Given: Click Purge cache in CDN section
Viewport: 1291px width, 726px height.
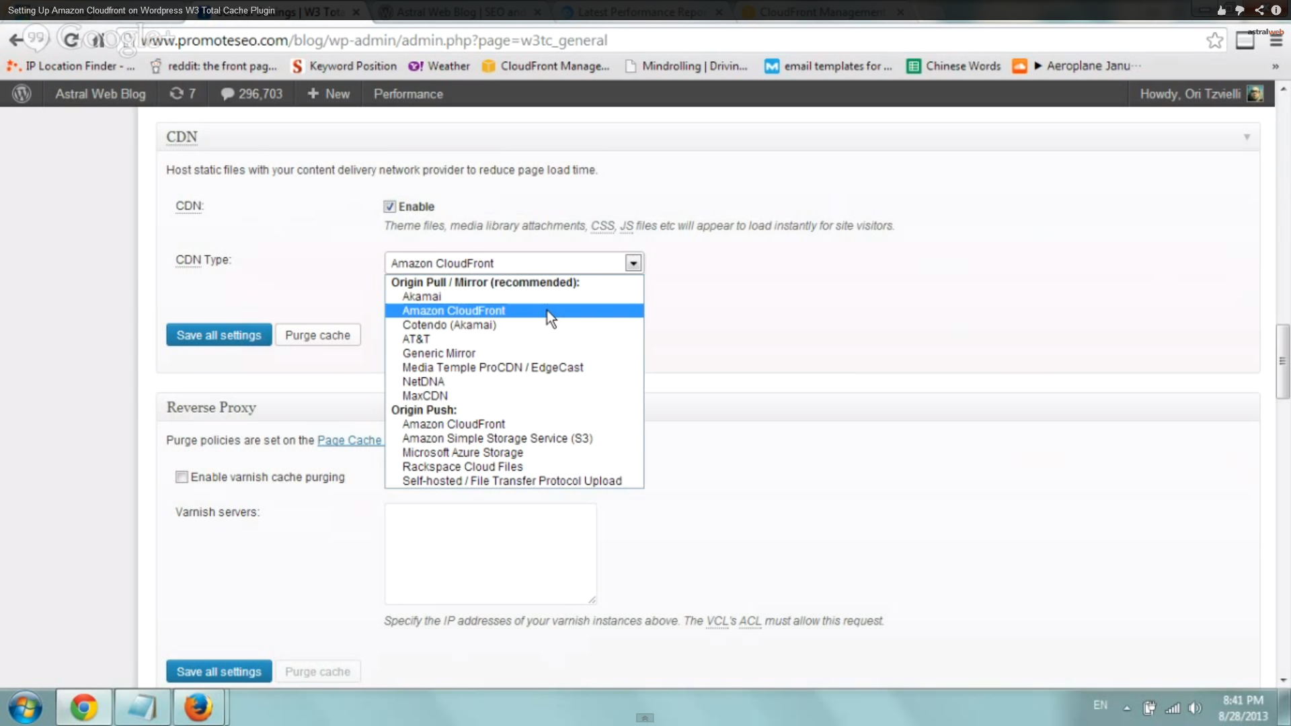Looking at the screenshot, I should (318, 335).
